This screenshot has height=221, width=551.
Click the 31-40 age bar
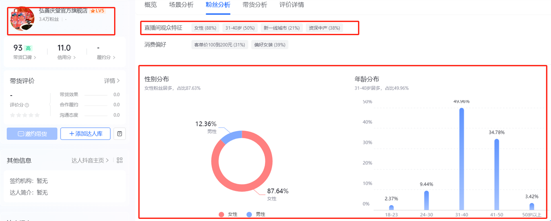tap(461, 159)
